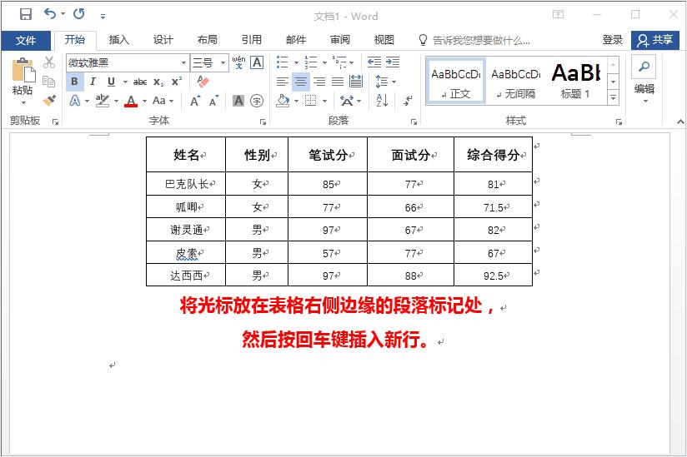This screenshot has height=457, width=687.
Task: Click the enclosed character 字 icon
Action: point(257,101)
